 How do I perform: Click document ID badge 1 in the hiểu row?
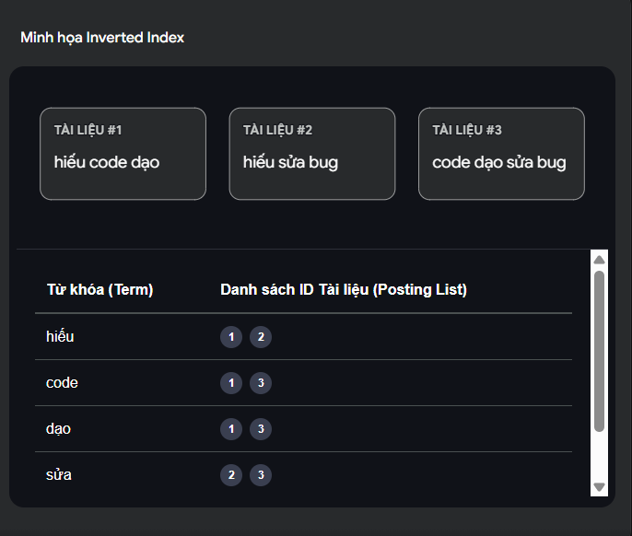230,337
